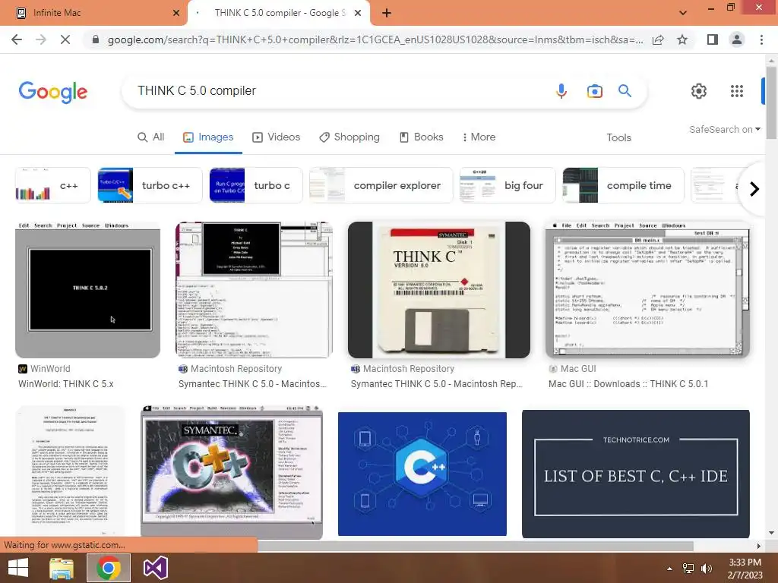Screen dimensions: 778x583
Task: Expand the More search categories
Action: tap(479, 137)
